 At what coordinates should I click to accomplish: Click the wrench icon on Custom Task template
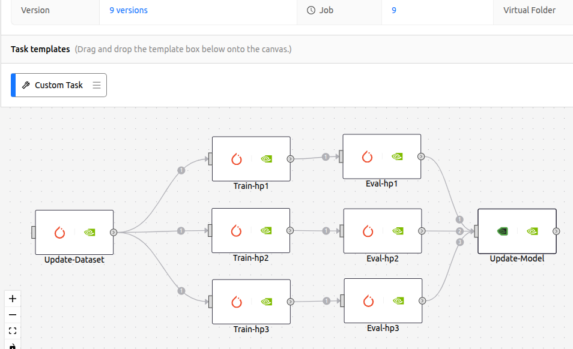26,85
